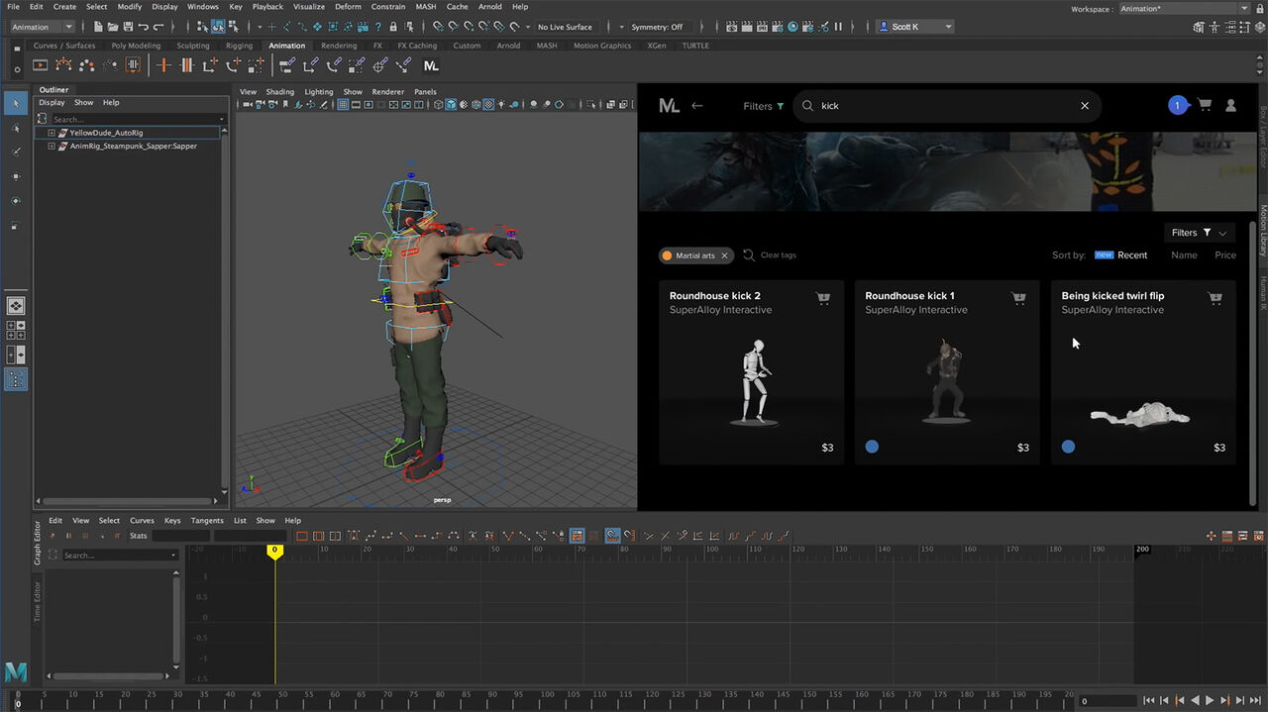Click the shopping cart icon in Motion Library header
Viewport: 1268px width, 712px height.
[x=1205, y=105]
